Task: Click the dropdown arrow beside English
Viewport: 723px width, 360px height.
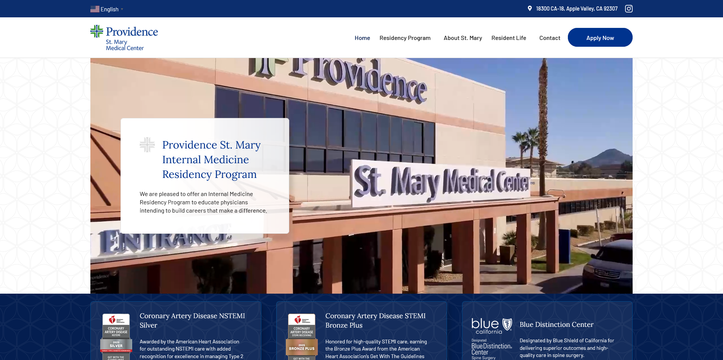Action: [122, 9]
